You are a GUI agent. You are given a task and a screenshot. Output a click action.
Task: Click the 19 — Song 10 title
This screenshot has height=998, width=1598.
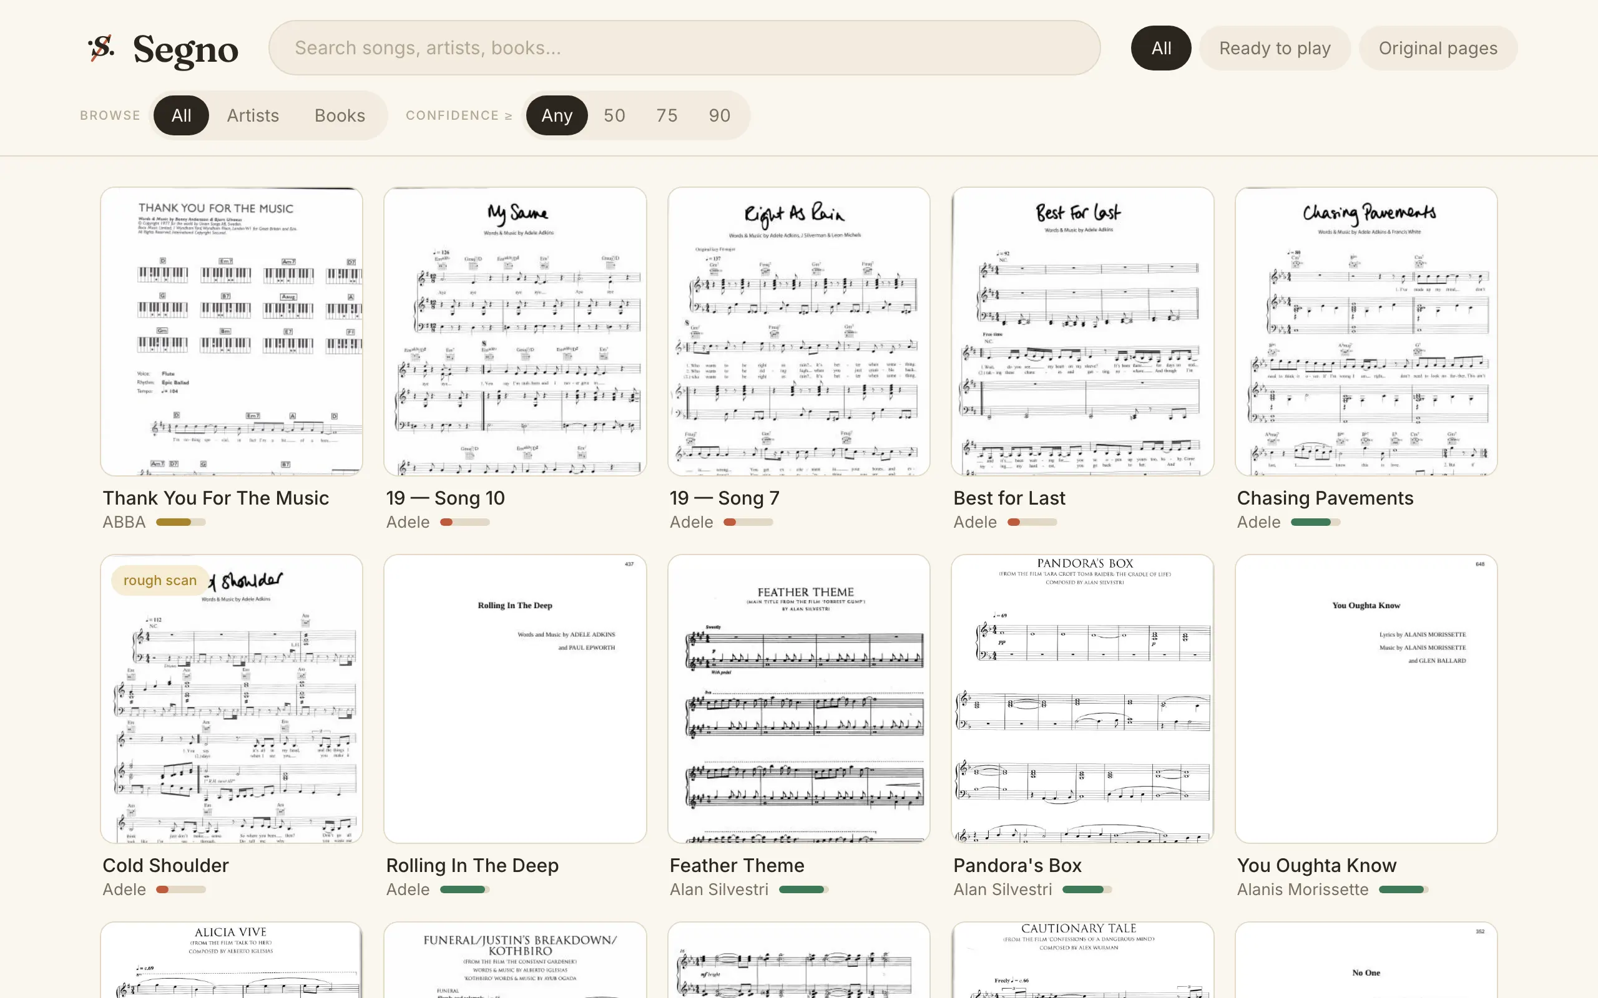point(446,498)
